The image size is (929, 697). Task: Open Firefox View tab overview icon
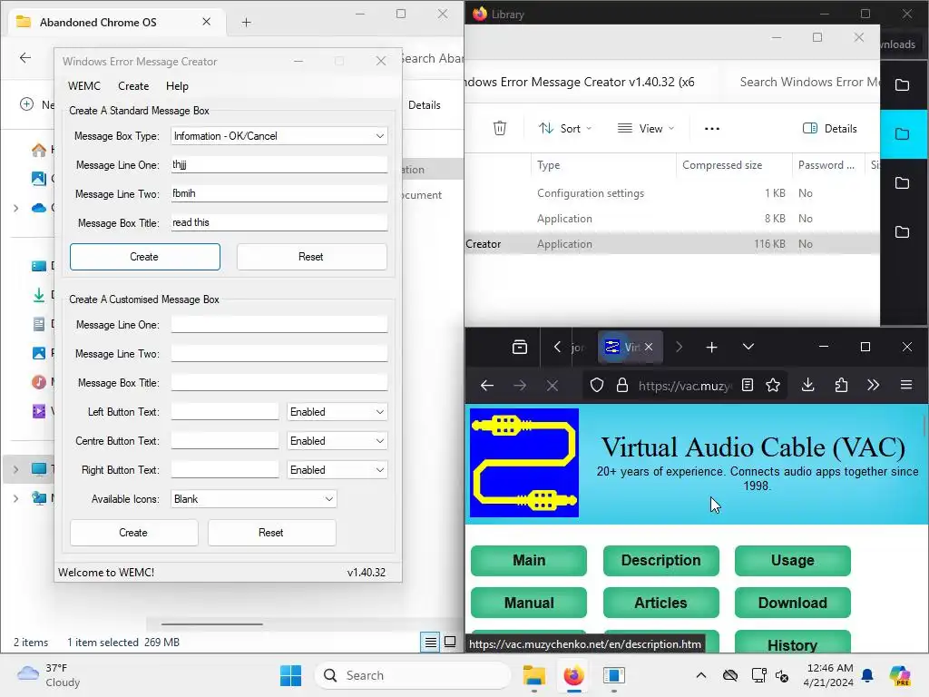pyautogui.click(x=520, y=347)
